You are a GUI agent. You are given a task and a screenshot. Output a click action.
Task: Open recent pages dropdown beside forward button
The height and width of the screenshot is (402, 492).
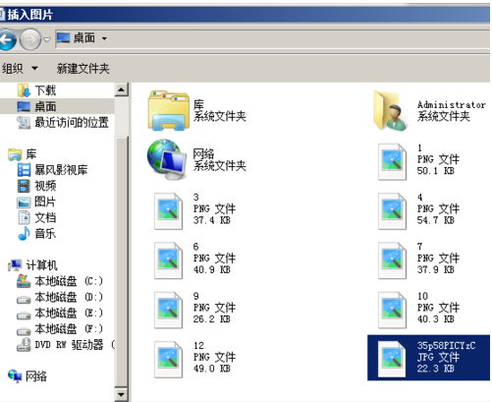pos(47,40)
